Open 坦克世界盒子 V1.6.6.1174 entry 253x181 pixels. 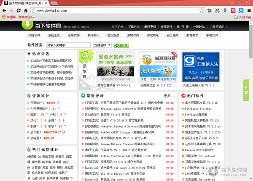(203, 132)
